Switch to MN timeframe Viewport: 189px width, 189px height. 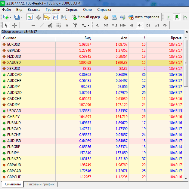165,26
